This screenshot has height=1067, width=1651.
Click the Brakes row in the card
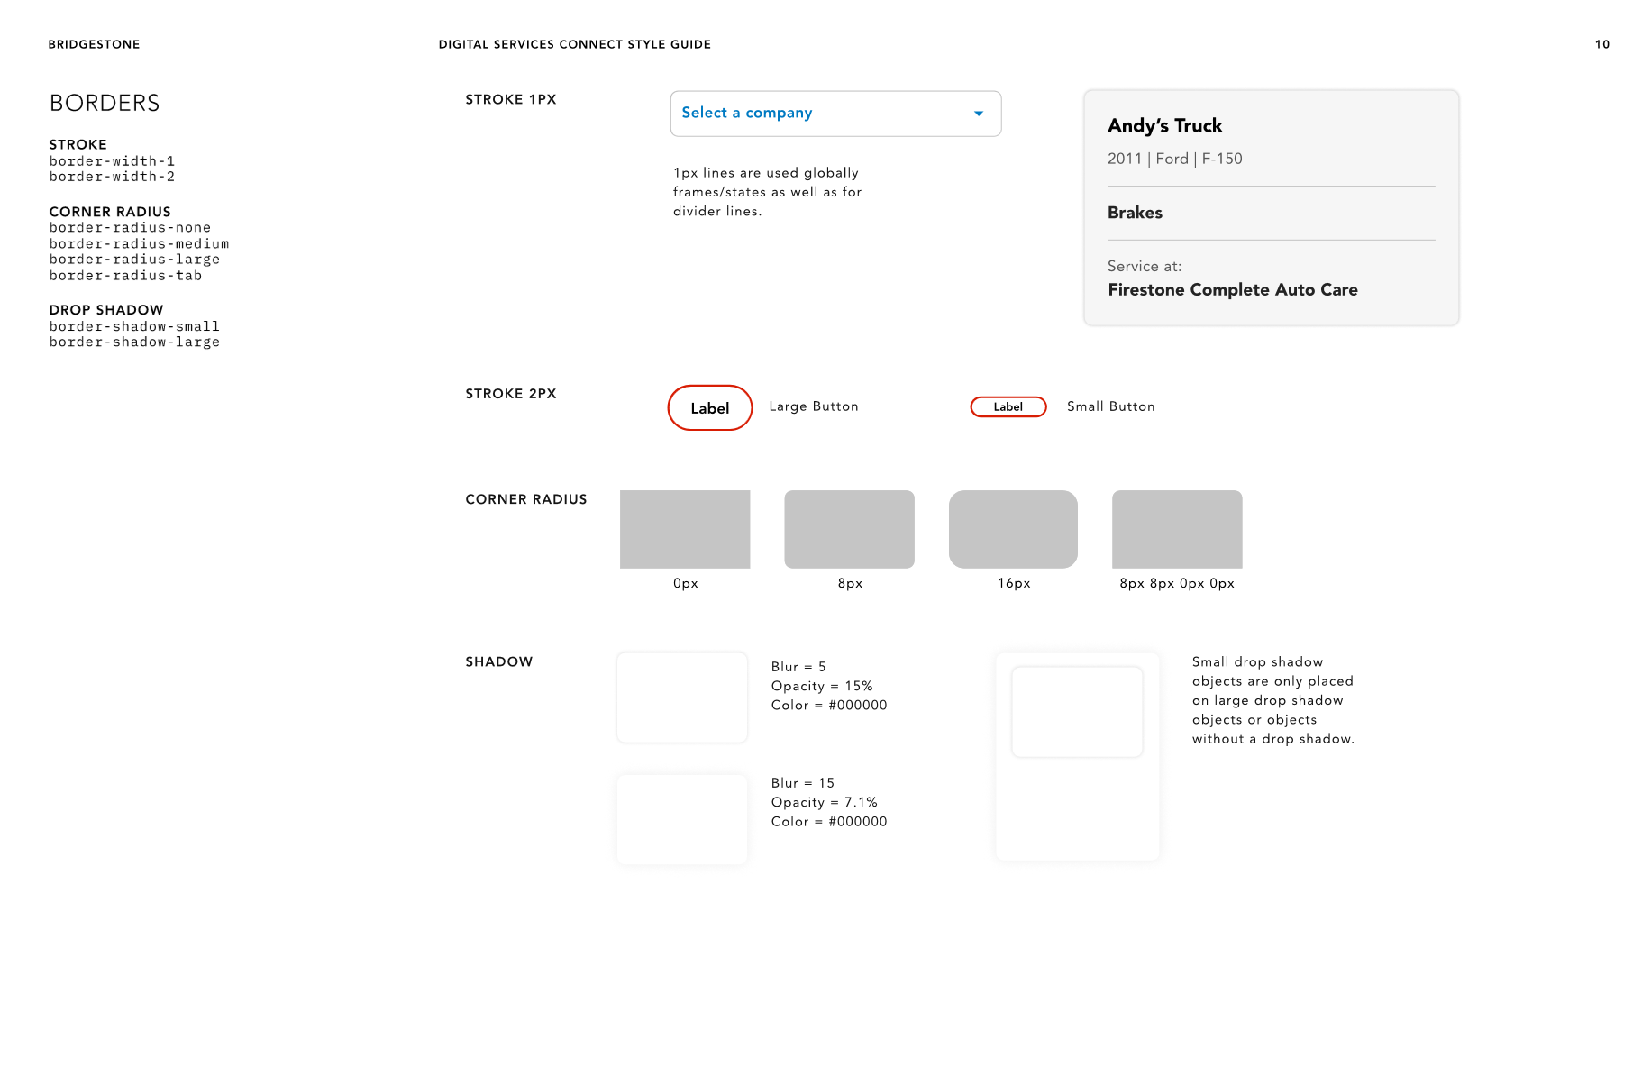tap(1135, 213)
